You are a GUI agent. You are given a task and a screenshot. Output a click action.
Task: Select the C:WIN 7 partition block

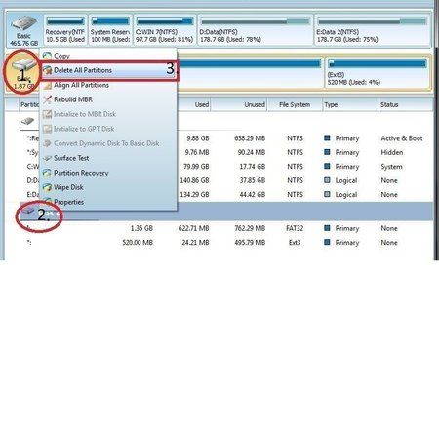165,30
